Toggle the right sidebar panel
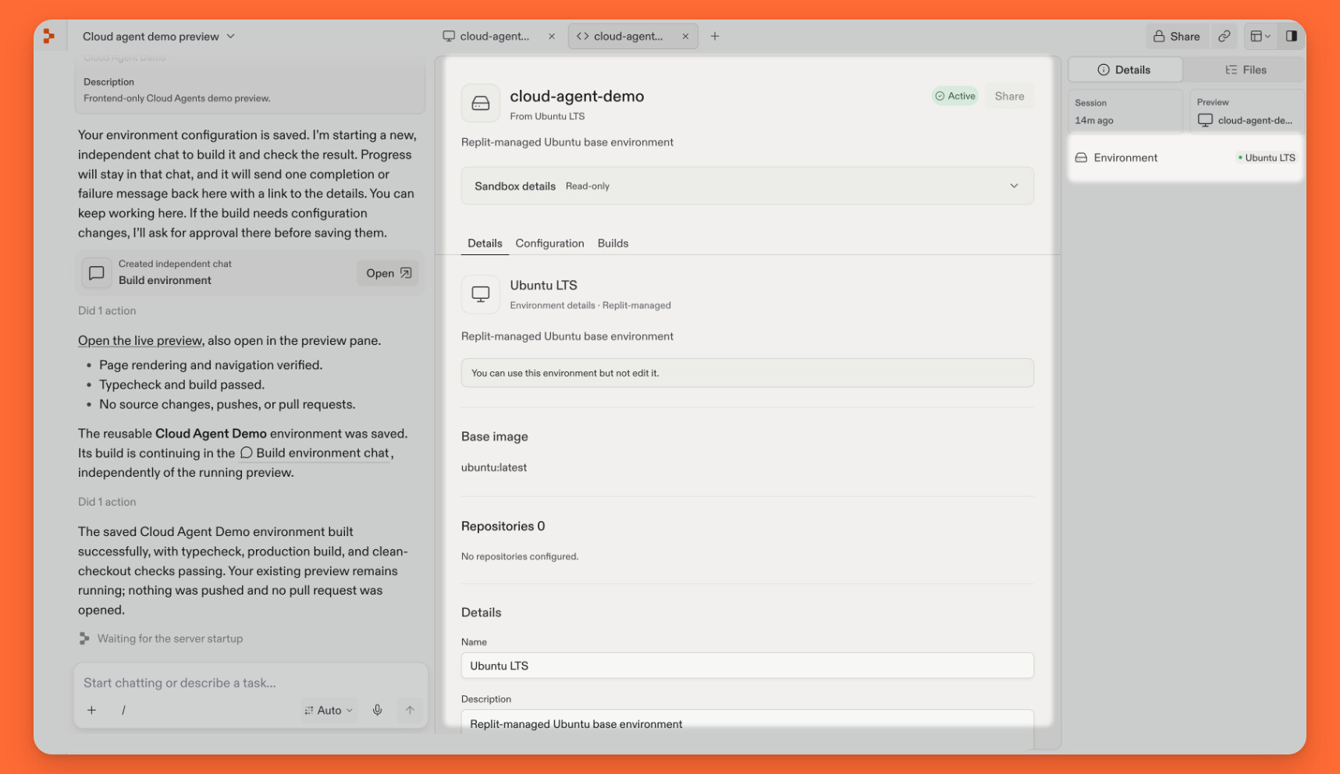Image resolution: width=1340 pixels, height=774 pixels. pyautogui.click(x=1292, y=37)
